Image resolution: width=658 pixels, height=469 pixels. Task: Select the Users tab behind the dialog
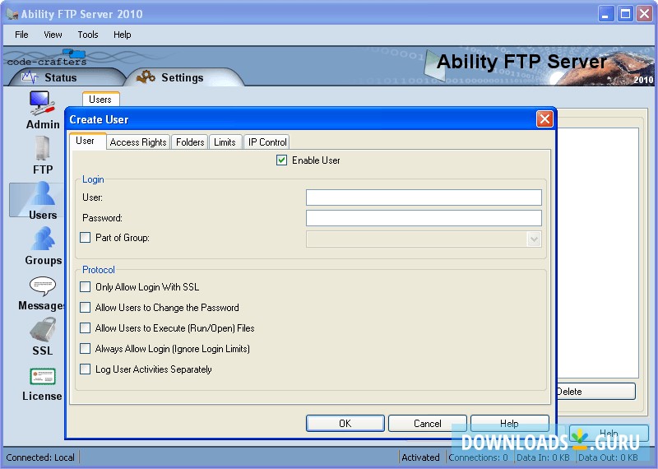100,99
